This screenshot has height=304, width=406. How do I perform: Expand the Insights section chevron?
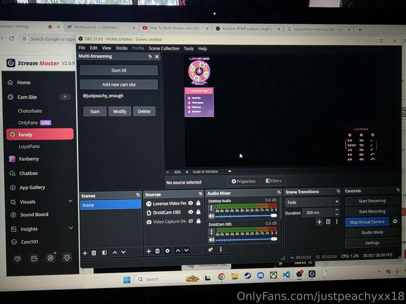(x=70, y=229)
